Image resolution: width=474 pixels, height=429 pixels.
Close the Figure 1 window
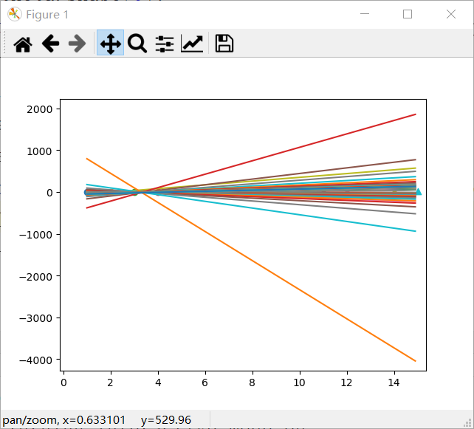[451, 14]
